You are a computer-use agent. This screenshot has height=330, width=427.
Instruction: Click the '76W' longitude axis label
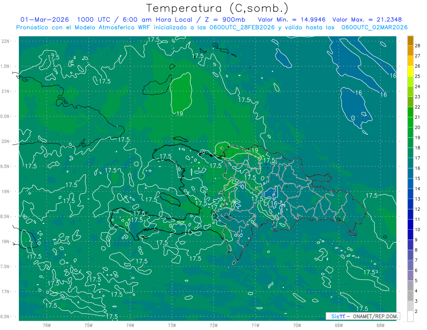tap(47, 325)
